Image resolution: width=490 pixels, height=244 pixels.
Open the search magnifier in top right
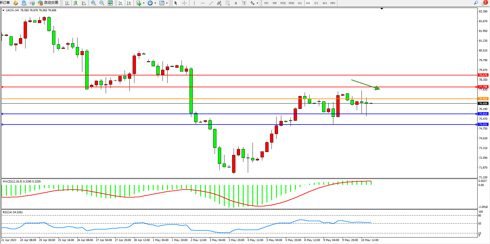[x=476, y=3]
